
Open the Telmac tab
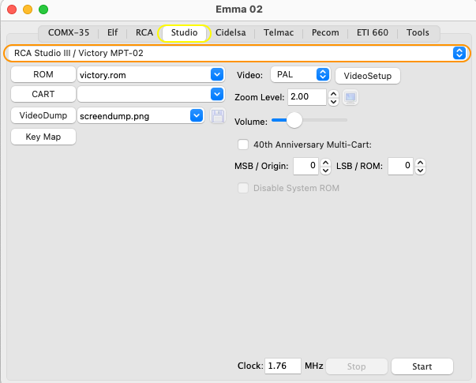pyautogui.click(x=279, y=33)
